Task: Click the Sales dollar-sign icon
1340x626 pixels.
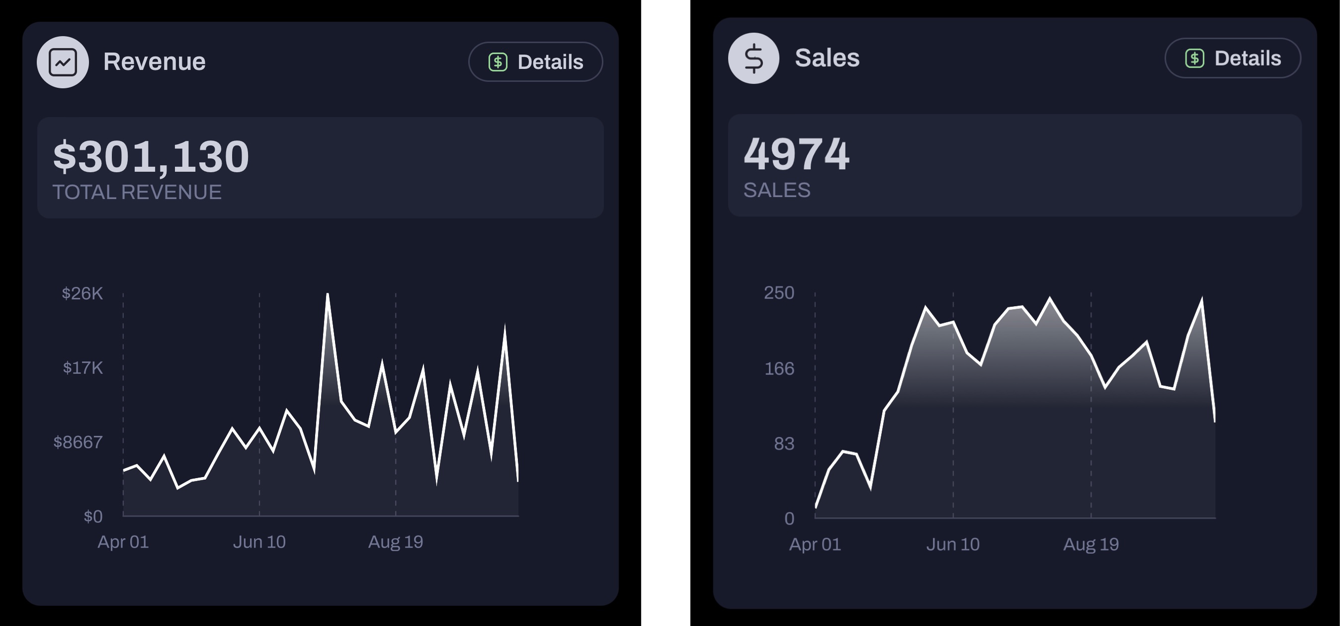Action: click(x=753, y=58)
